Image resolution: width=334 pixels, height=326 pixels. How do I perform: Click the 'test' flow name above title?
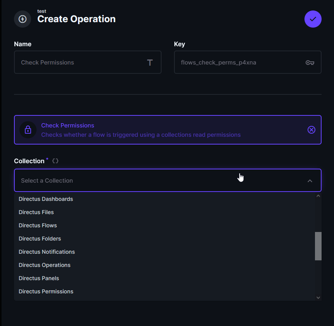[42, 11]
